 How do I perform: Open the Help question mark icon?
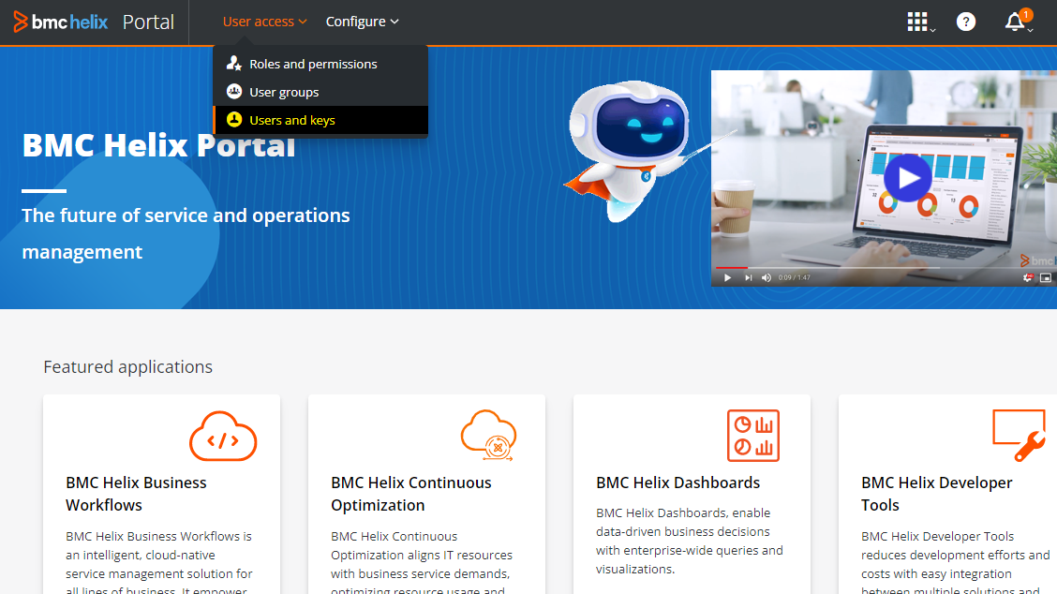(x=966, y=22)
